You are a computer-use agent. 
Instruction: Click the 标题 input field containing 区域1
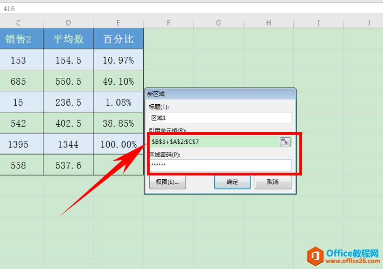click(x=220, y=118)
